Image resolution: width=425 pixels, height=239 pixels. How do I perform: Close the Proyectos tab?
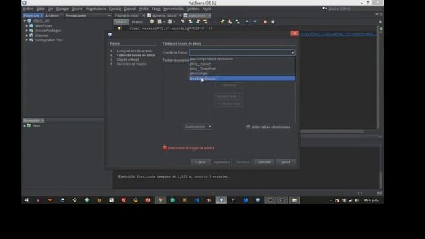point(41,16)
